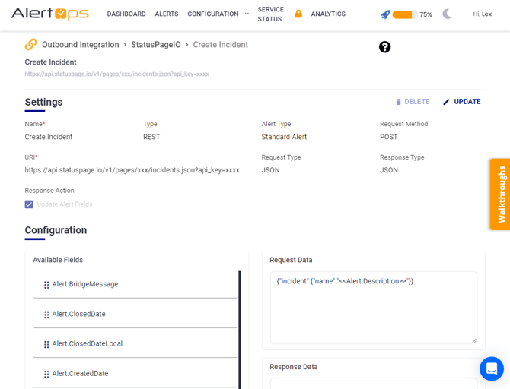Click the Delete button
The height and width of the screenshot is (389, 510).
412,102
